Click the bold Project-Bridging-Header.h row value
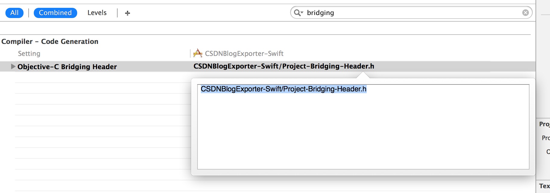This screenshot has height=193, width=550. click(x=283, y=66)
